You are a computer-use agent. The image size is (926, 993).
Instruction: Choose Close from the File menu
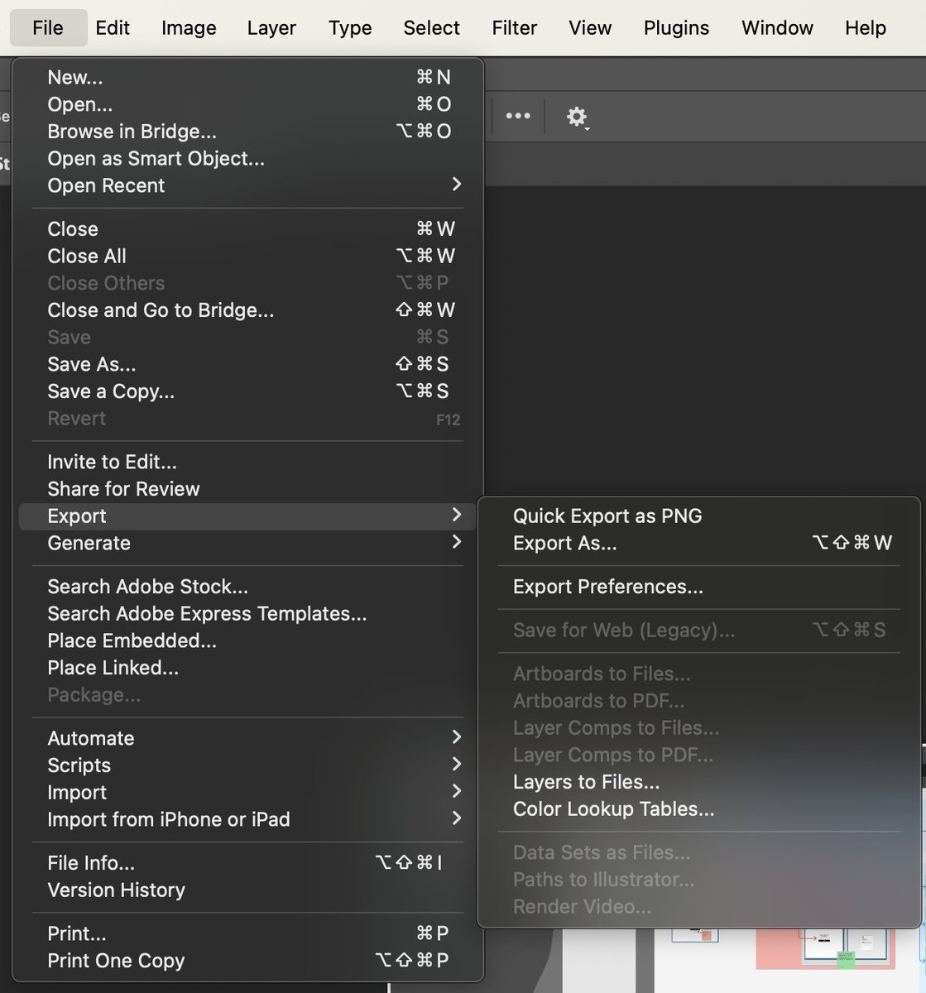[247, 228]
